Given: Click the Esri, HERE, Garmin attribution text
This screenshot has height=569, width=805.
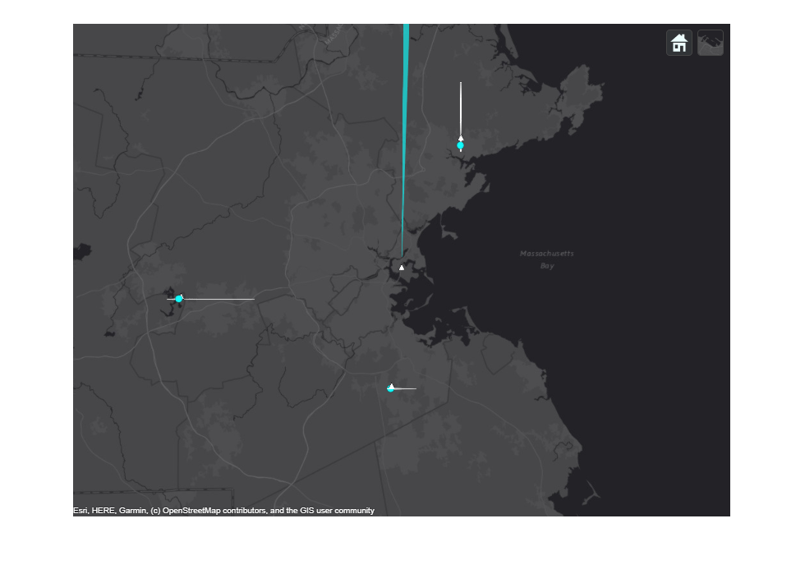Looking at the screenshot, I should tap(223, 511).
